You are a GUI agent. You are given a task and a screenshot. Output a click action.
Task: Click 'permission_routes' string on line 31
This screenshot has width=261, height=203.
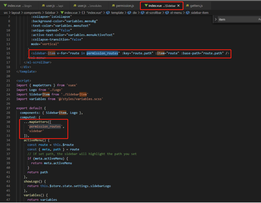click(x=45, y=127)
